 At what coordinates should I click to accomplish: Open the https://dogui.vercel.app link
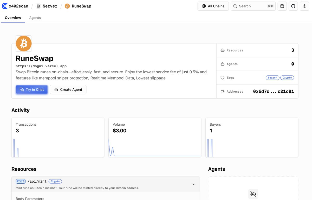(x=41, y=66)
